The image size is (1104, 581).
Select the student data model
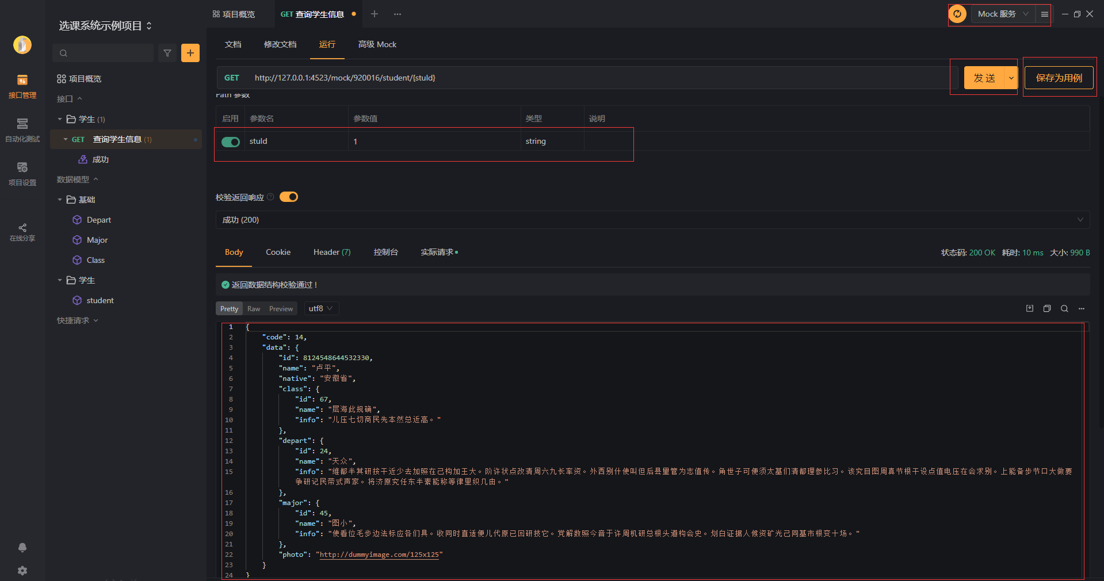coord(93,300)
